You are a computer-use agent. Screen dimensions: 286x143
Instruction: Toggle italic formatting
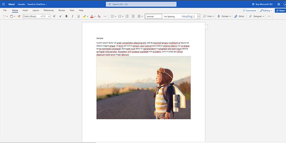click(72, 16)
